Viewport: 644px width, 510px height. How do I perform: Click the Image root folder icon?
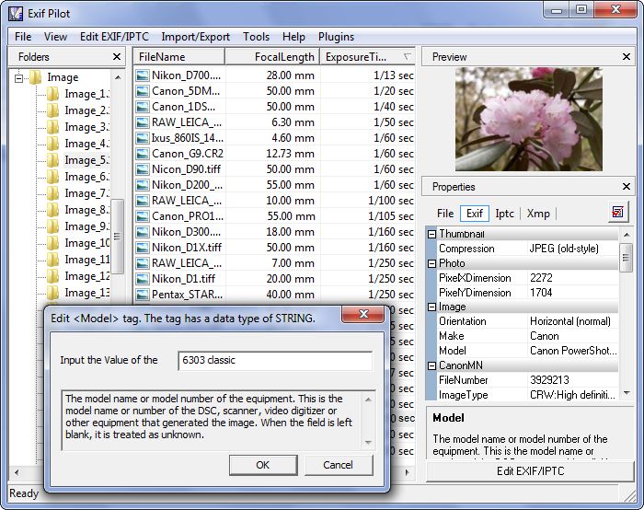36,77
